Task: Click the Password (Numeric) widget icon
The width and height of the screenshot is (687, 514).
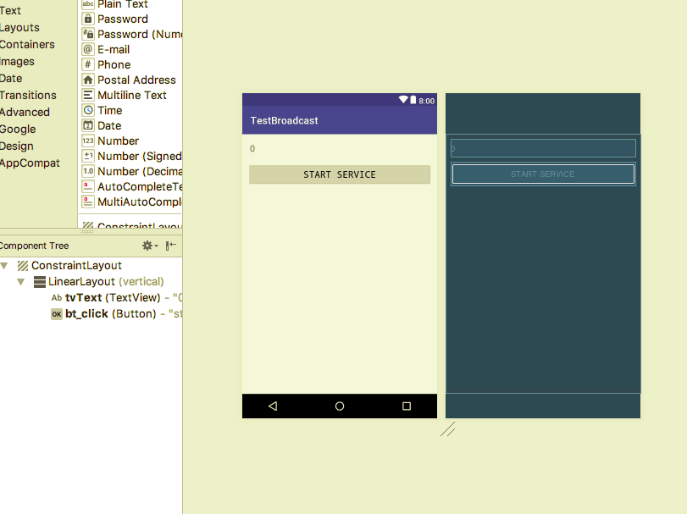Action: 87,34
